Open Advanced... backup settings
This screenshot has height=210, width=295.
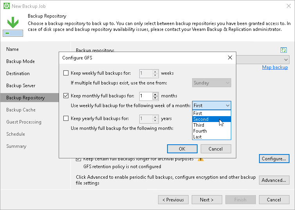coord(274,180)
